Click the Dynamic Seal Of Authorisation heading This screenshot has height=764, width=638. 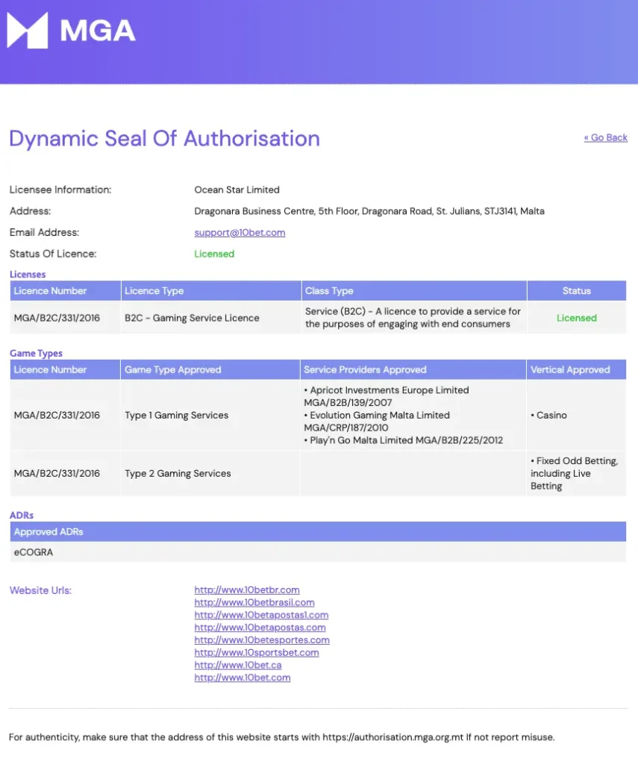(x=164, y=139)
